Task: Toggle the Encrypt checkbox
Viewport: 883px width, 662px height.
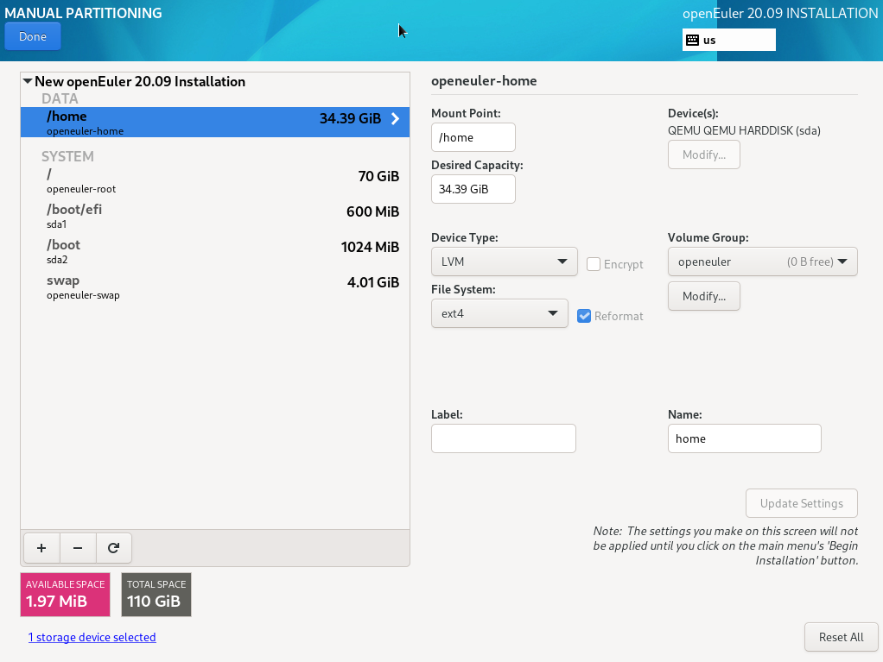Action: click(594, 264)
